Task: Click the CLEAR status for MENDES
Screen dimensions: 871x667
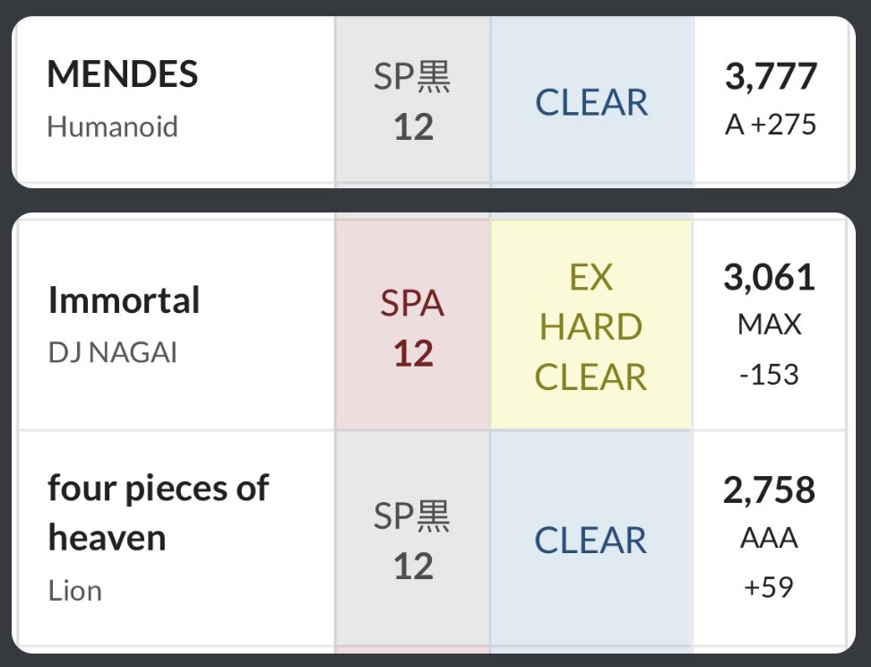Action: point(591,103)
